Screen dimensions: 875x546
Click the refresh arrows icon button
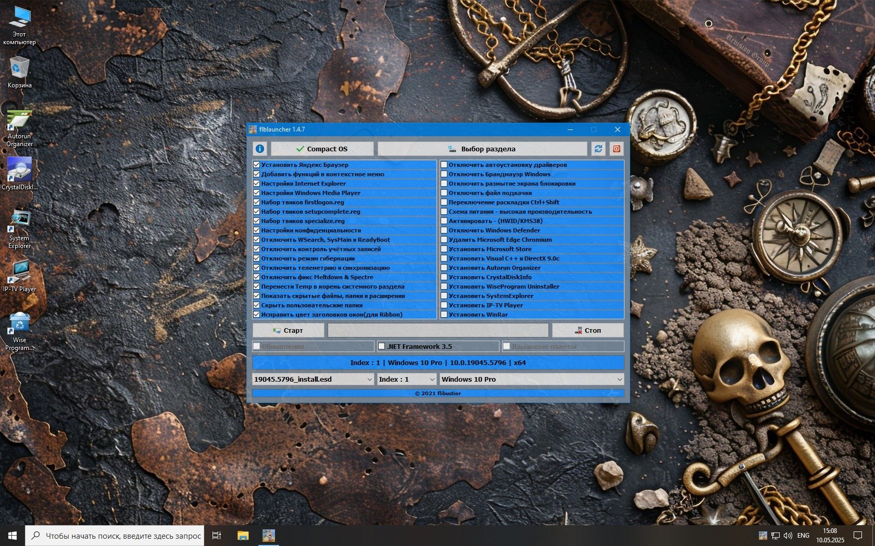[x=598, y=149]
